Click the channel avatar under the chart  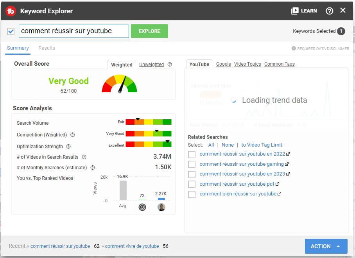tap(161, 207)
